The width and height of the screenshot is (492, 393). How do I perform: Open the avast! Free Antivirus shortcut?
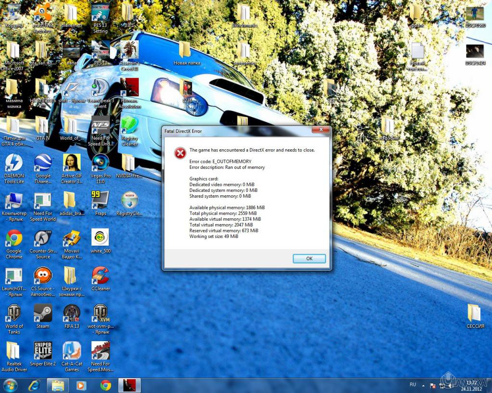(43, 18)
